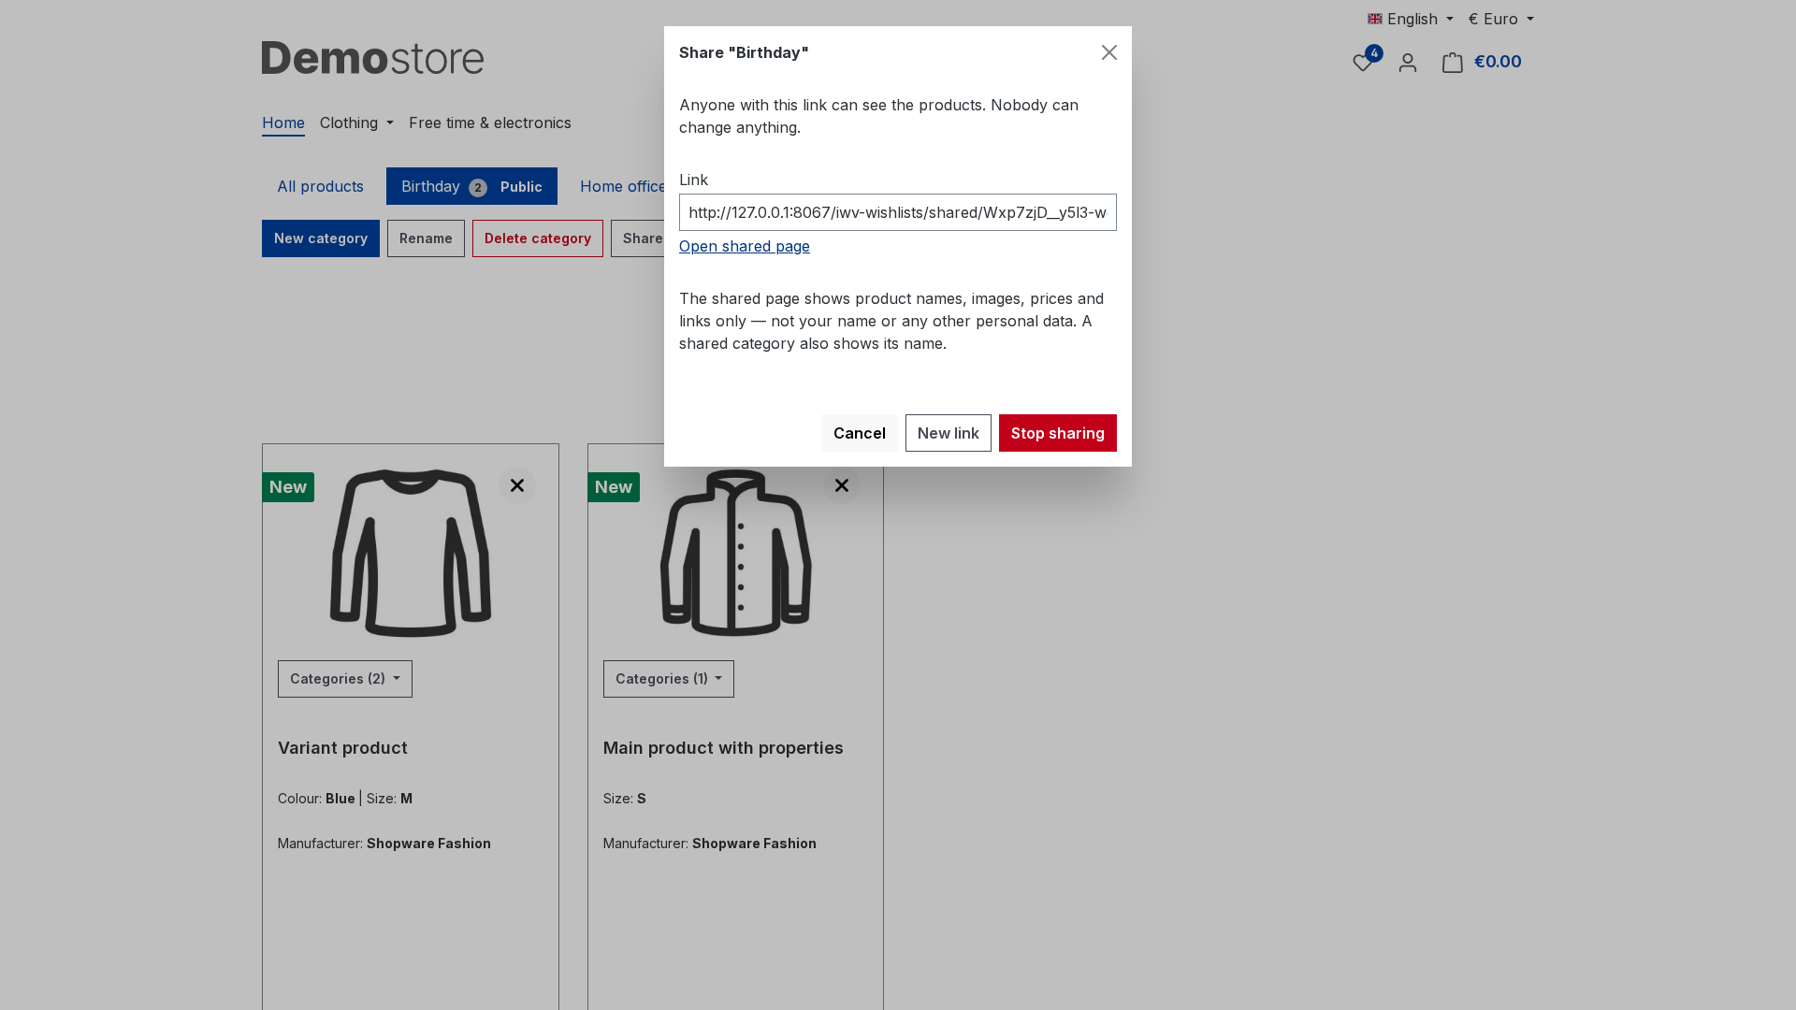This screenshot has width=1796, height=1010.
Task: Click the Variant product sweater image
Action: tap(411, 553)
